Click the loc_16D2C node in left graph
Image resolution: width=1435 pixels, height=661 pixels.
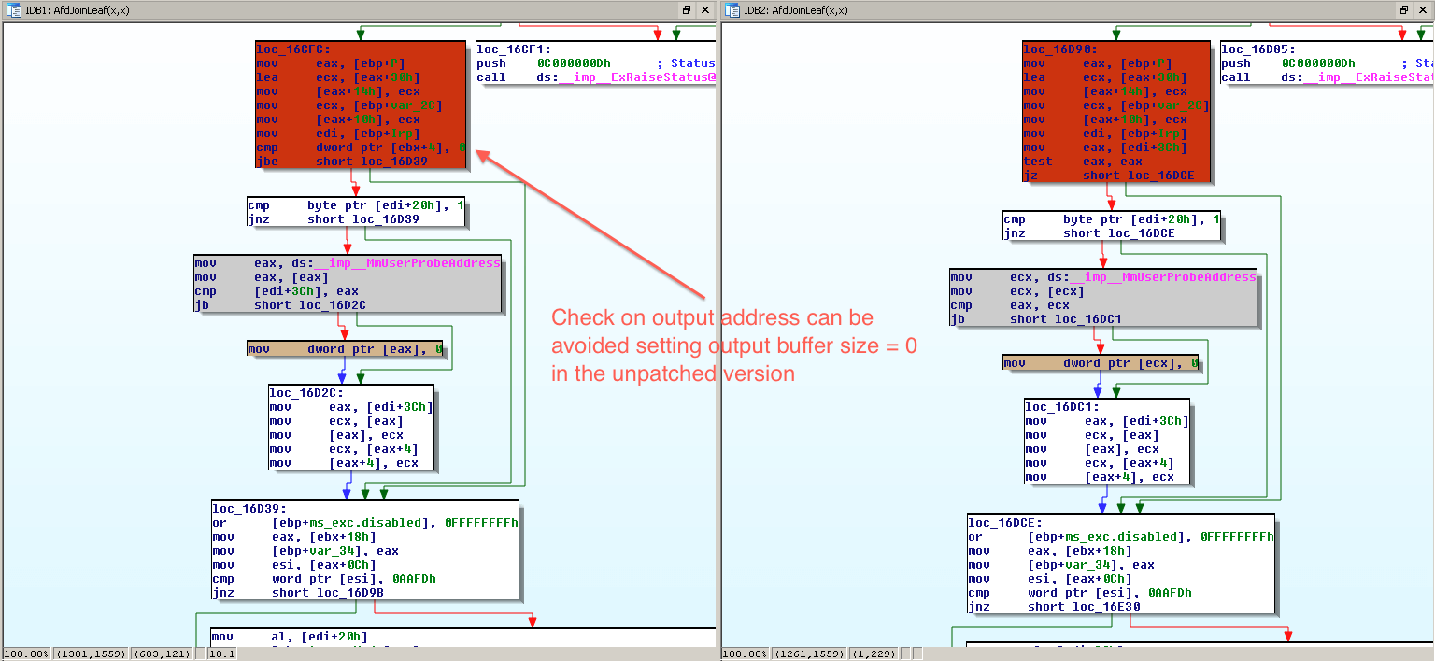(350, 428)
